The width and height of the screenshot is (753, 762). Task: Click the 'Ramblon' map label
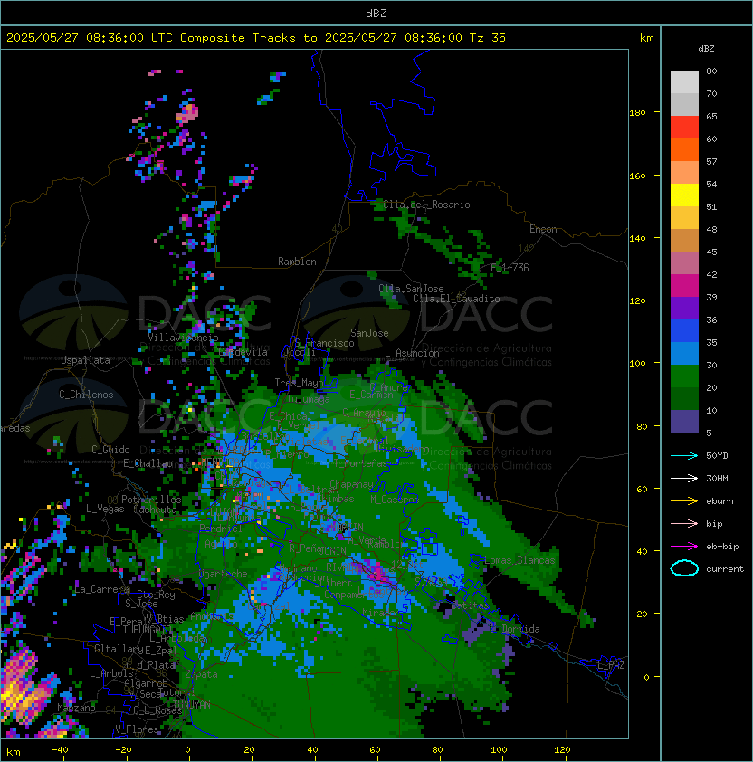(x=297, y=262)
